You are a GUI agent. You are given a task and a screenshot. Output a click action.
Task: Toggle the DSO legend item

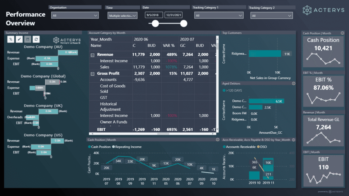pos(262,147)
